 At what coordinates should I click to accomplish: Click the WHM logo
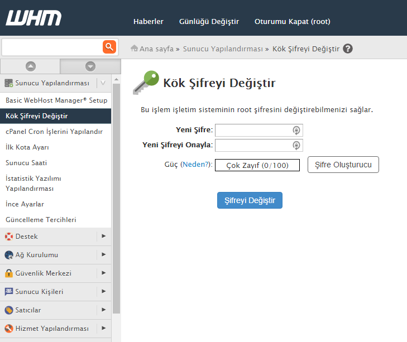pos(33,18)
